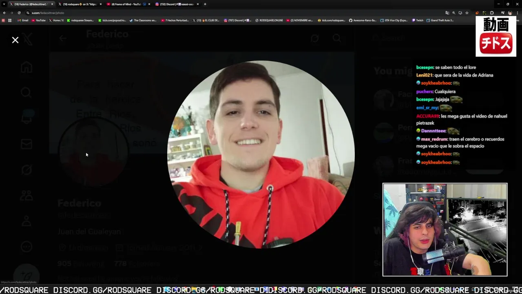The width and height of the screenshot is (522, 294).
Task: Open the tab search dropdown arrow
Action: (x=4, y=4)
